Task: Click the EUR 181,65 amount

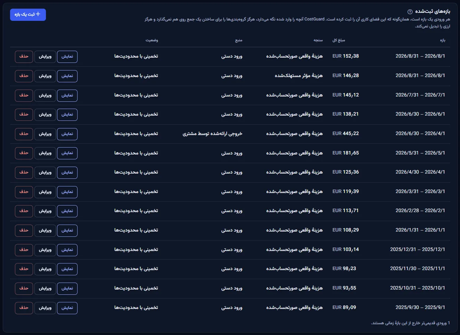Action: pyautogui.click(x=346, y=153)
